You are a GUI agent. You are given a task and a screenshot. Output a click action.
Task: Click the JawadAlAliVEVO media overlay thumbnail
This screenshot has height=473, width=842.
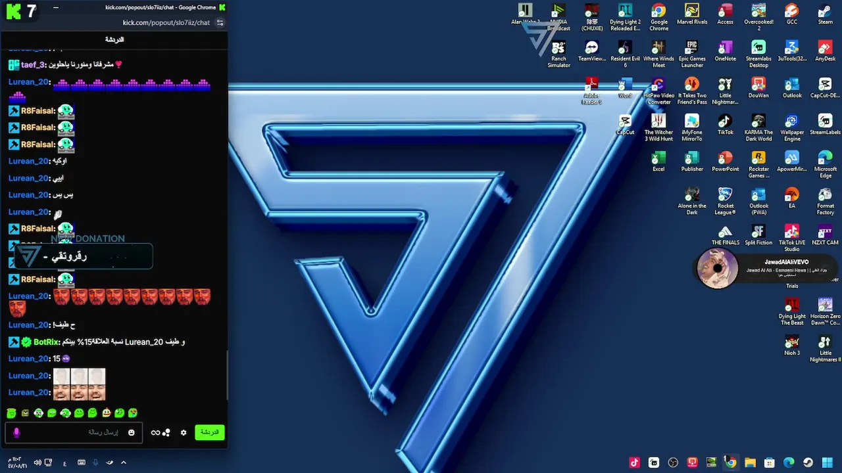click(x=717, y=269)
